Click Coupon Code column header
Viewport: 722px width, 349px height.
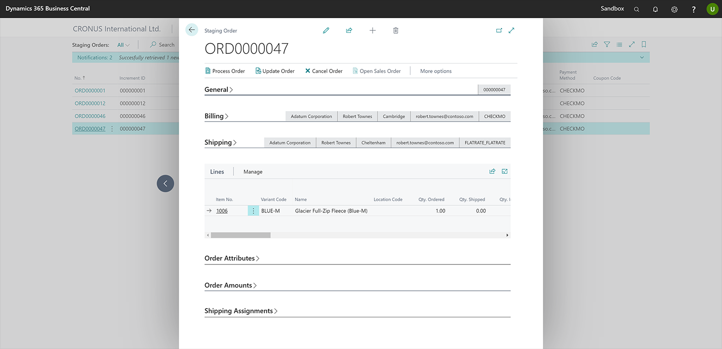click(x=607, y=78)
